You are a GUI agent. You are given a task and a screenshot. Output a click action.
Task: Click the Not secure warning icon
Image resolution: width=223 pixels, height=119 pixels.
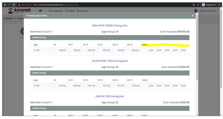19,5
